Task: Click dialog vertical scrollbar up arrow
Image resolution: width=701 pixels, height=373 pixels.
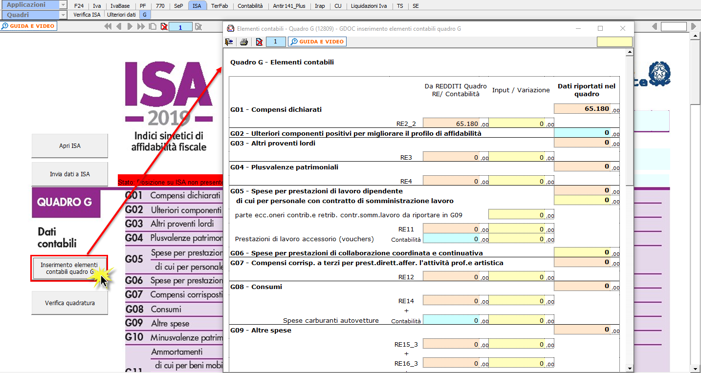Action: (629, 52)
